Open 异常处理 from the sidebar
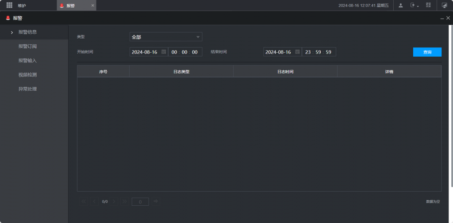Image resolution: width=453 pixels, height=223 pixels. click(27, 89)
